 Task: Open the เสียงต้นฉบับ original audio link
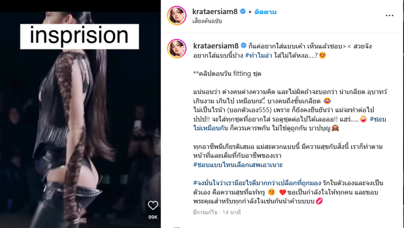tap(207, 21)
